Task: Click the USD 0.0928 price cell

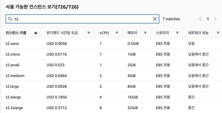Action: pos(57,86)
